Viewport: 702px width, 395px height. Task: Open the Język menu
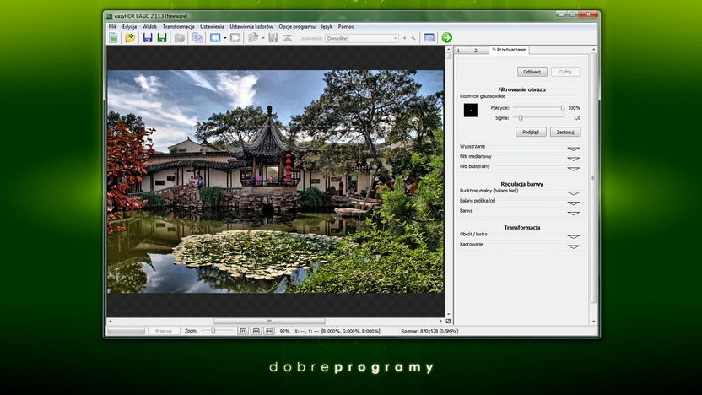coord(327,26)
